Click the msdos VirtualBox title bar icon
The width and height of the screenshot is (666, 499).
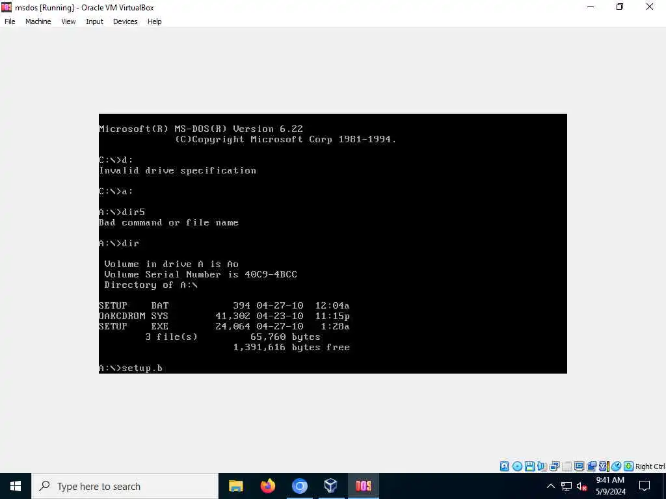pyautogui.click(x=7, y=7)
